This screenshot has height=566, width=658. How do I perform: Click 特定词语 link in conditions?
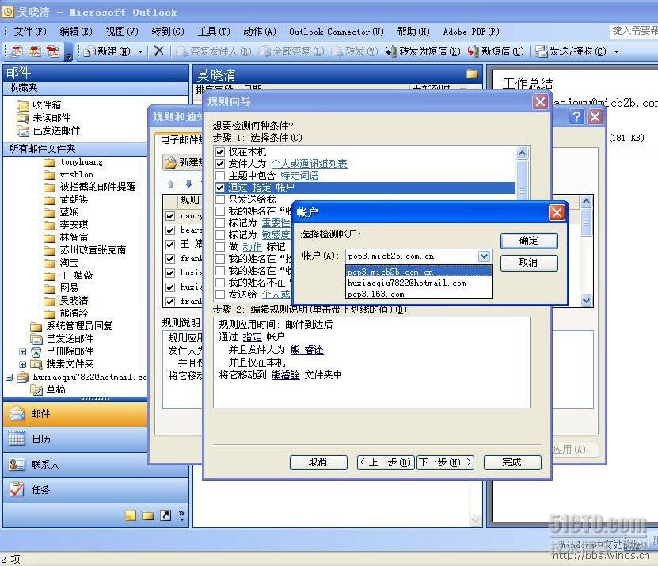point(299,176)
